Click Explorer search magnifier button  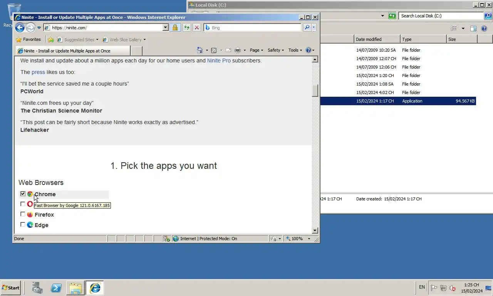click(x=488, y=16)
